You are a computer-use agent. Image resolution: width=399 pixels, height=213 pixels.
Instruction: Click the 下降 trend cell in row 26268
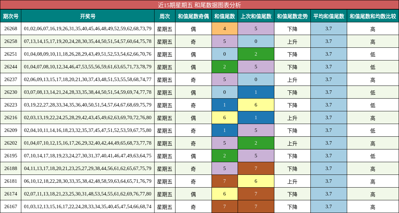coord(292,29)
